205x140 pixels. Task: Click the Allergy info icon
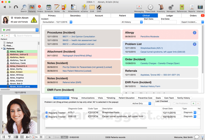[194, 33]
